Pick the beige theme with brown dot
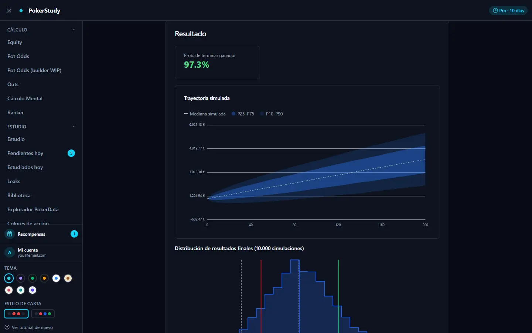Image resolution: width=532 pixels, height=333 pixels. 68,278
